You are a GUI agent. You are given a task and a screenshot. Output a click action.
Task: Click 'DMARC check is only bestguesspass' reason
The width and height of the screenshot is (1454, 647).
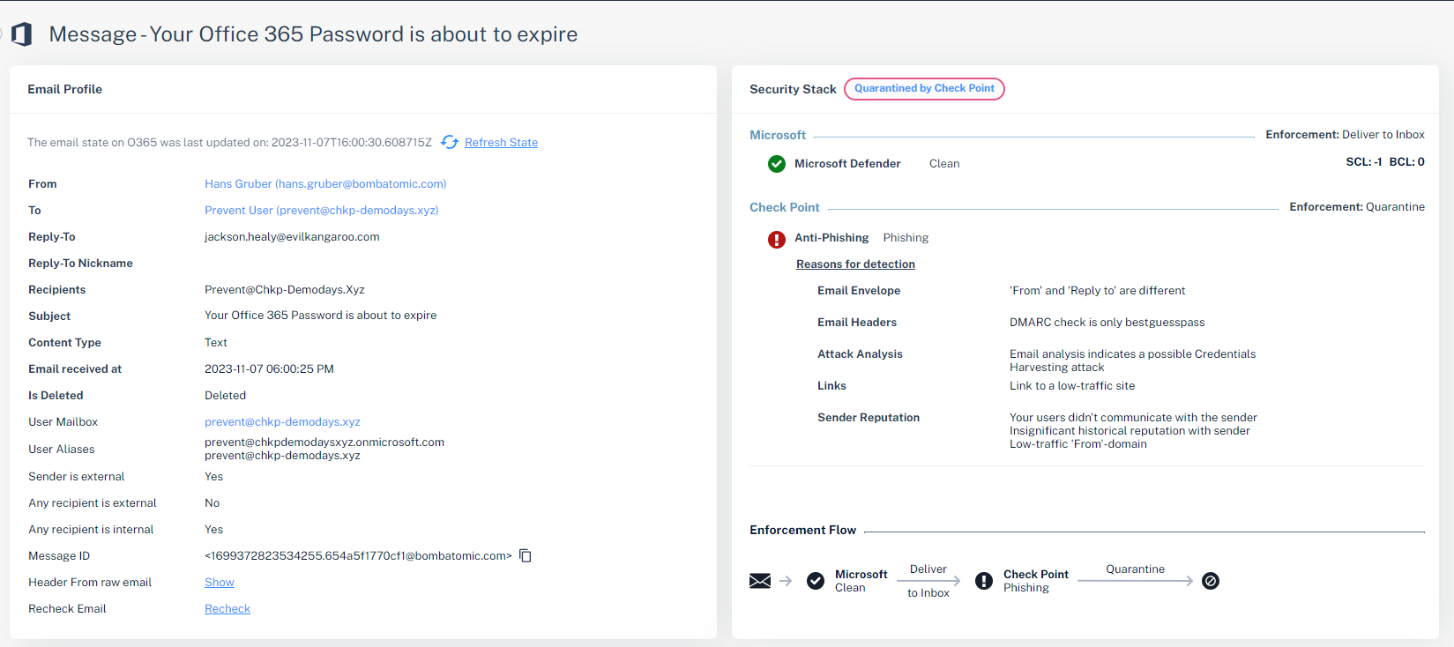coord(1107,323)
